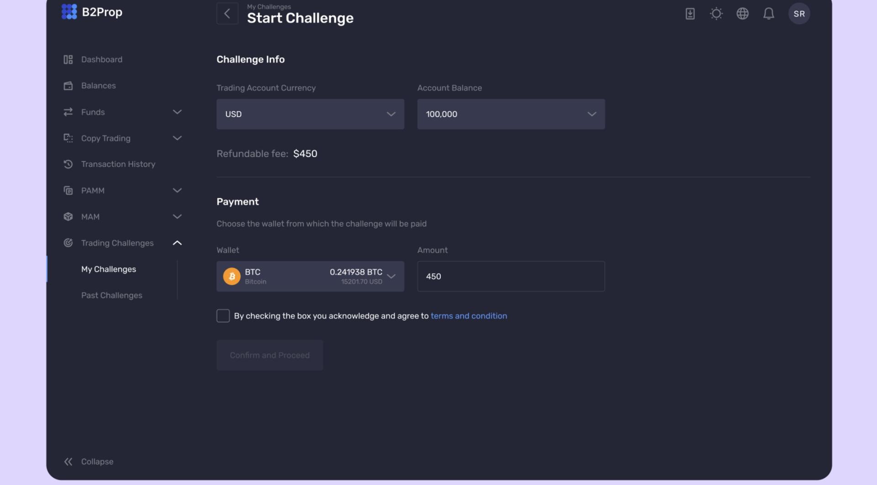Screen dimensions: 877x485
Task: Collapse the Trading Challenges section chevron
Action: [x=177, y=243]
